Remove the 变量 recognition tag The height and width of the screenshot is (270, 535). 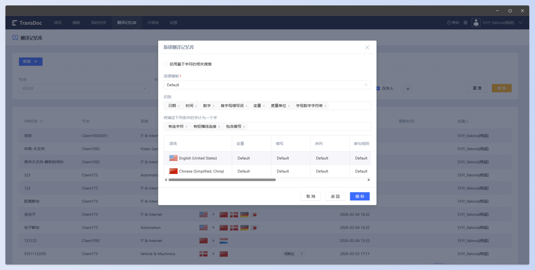point(264,106)
